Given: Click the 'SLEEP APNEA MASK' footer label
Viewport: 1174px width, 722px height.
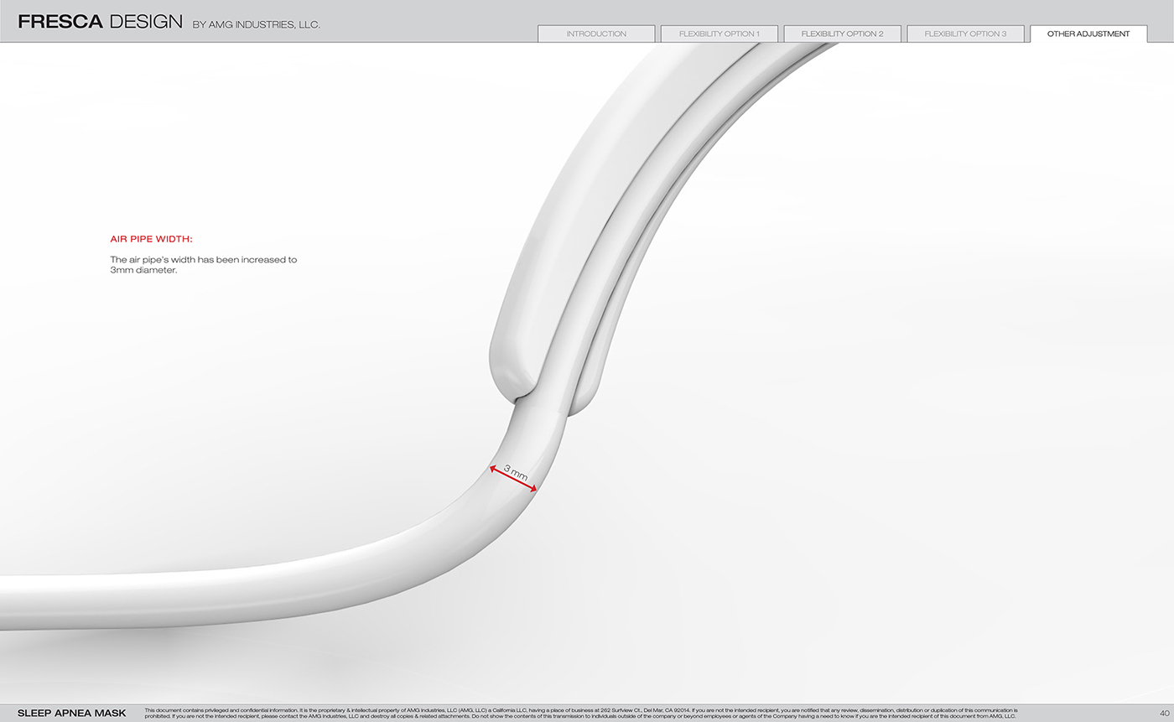Looking at the screenshot, I should point(72,714).
